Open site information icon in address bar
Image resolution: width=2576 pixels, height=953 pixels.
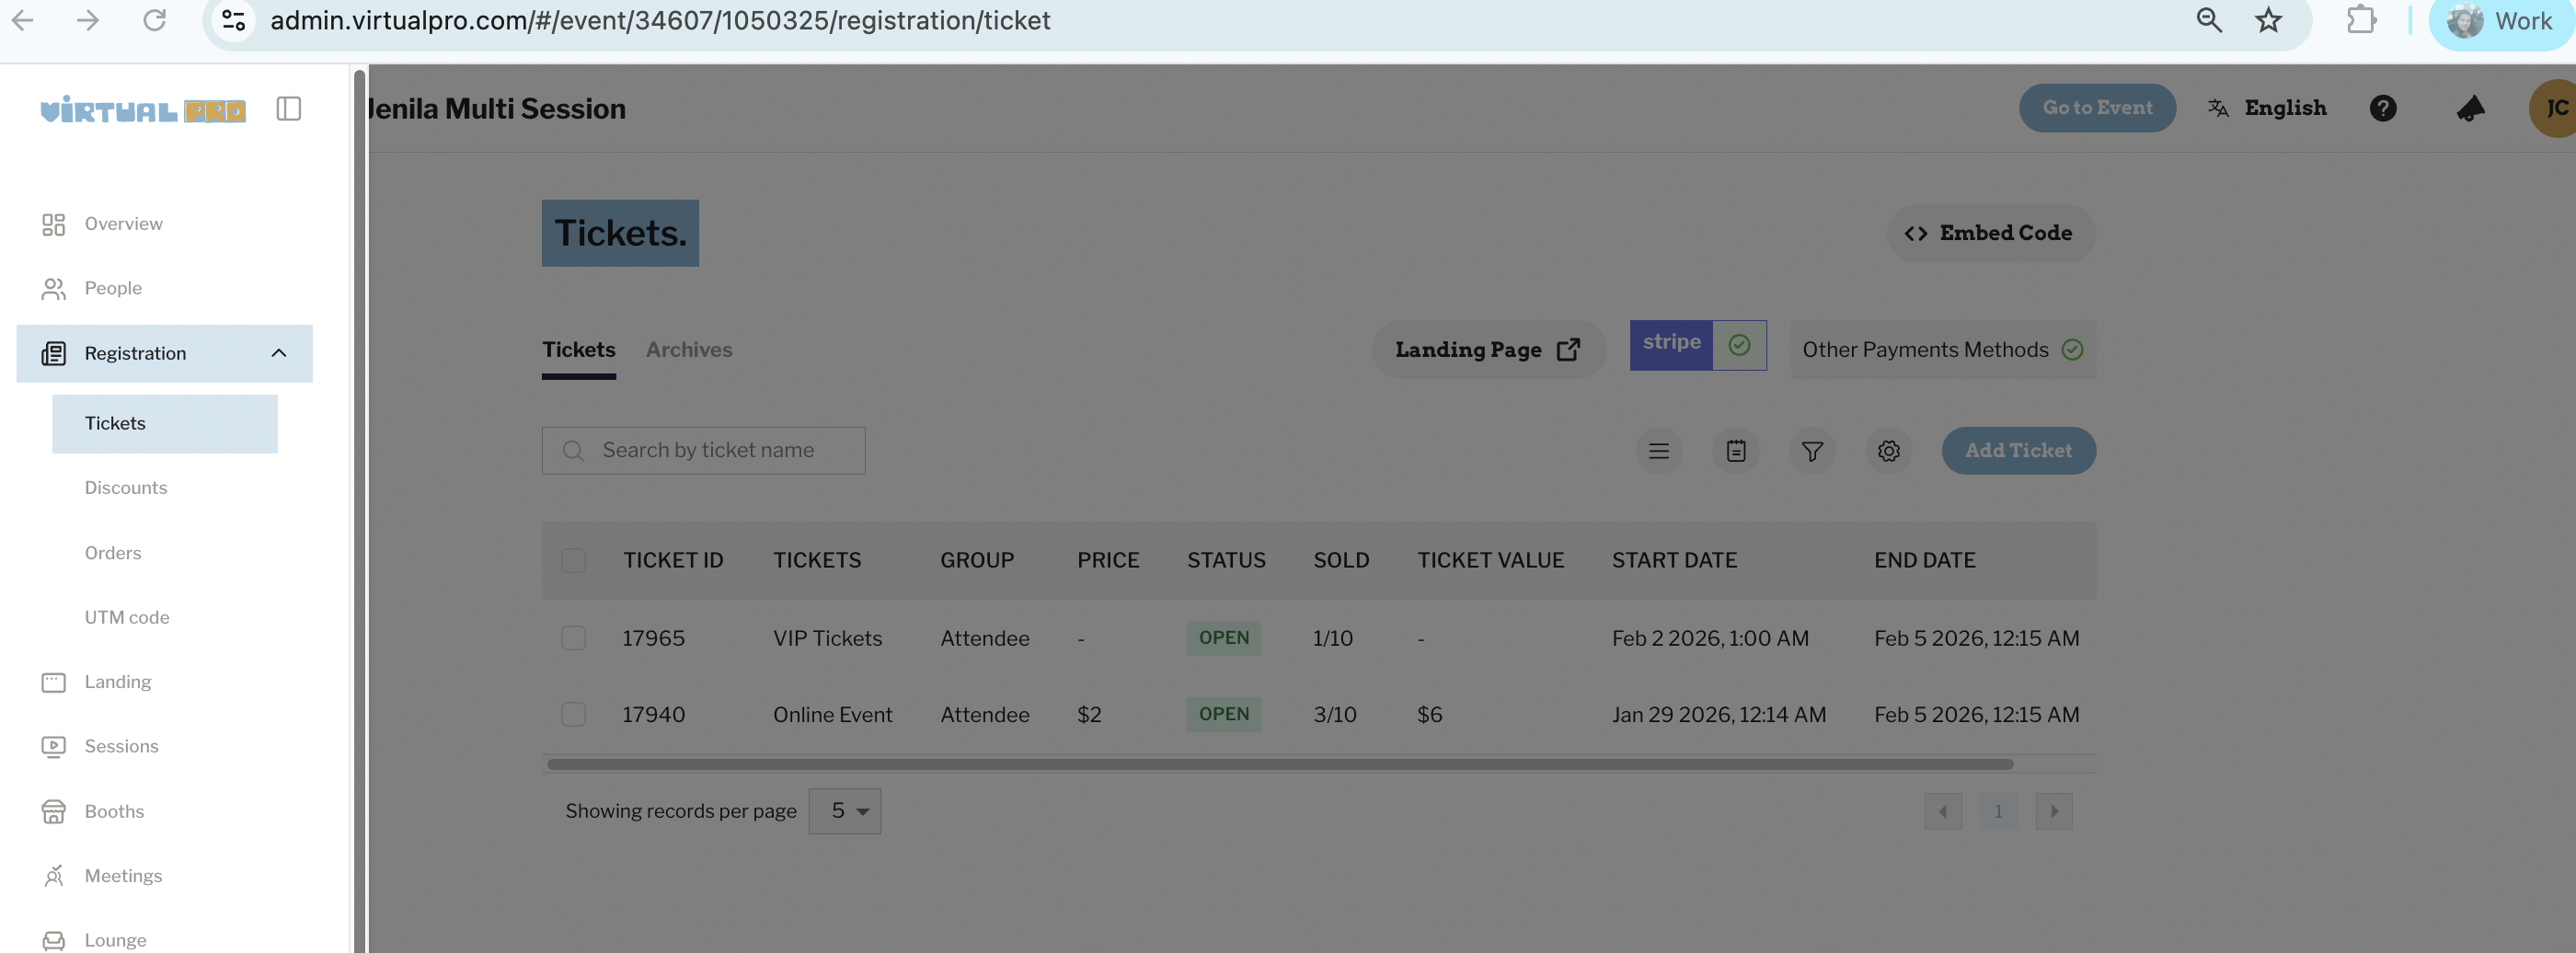(234, 20)
